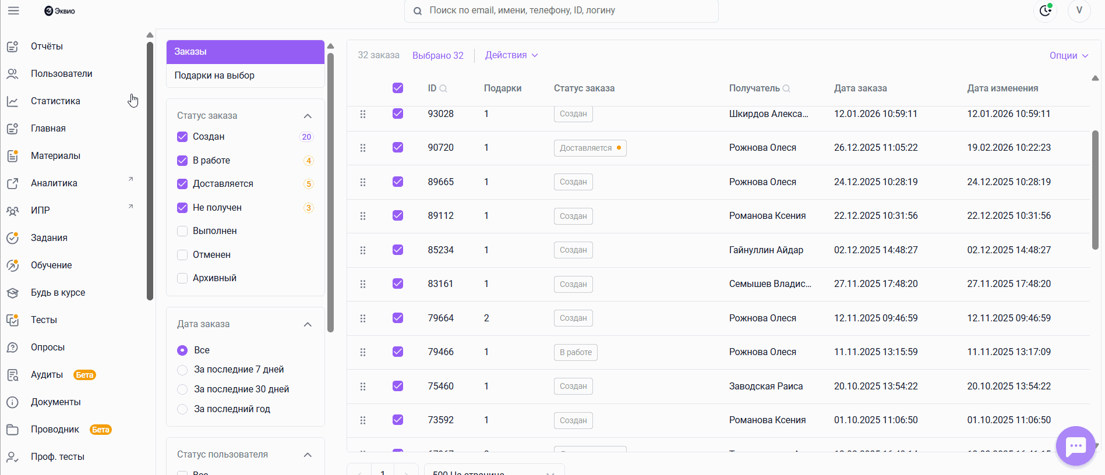Viewport: 1105px width, 475px height.
Task: Enable the Выполнен status filter checkbox
Action: coord(182,231)
